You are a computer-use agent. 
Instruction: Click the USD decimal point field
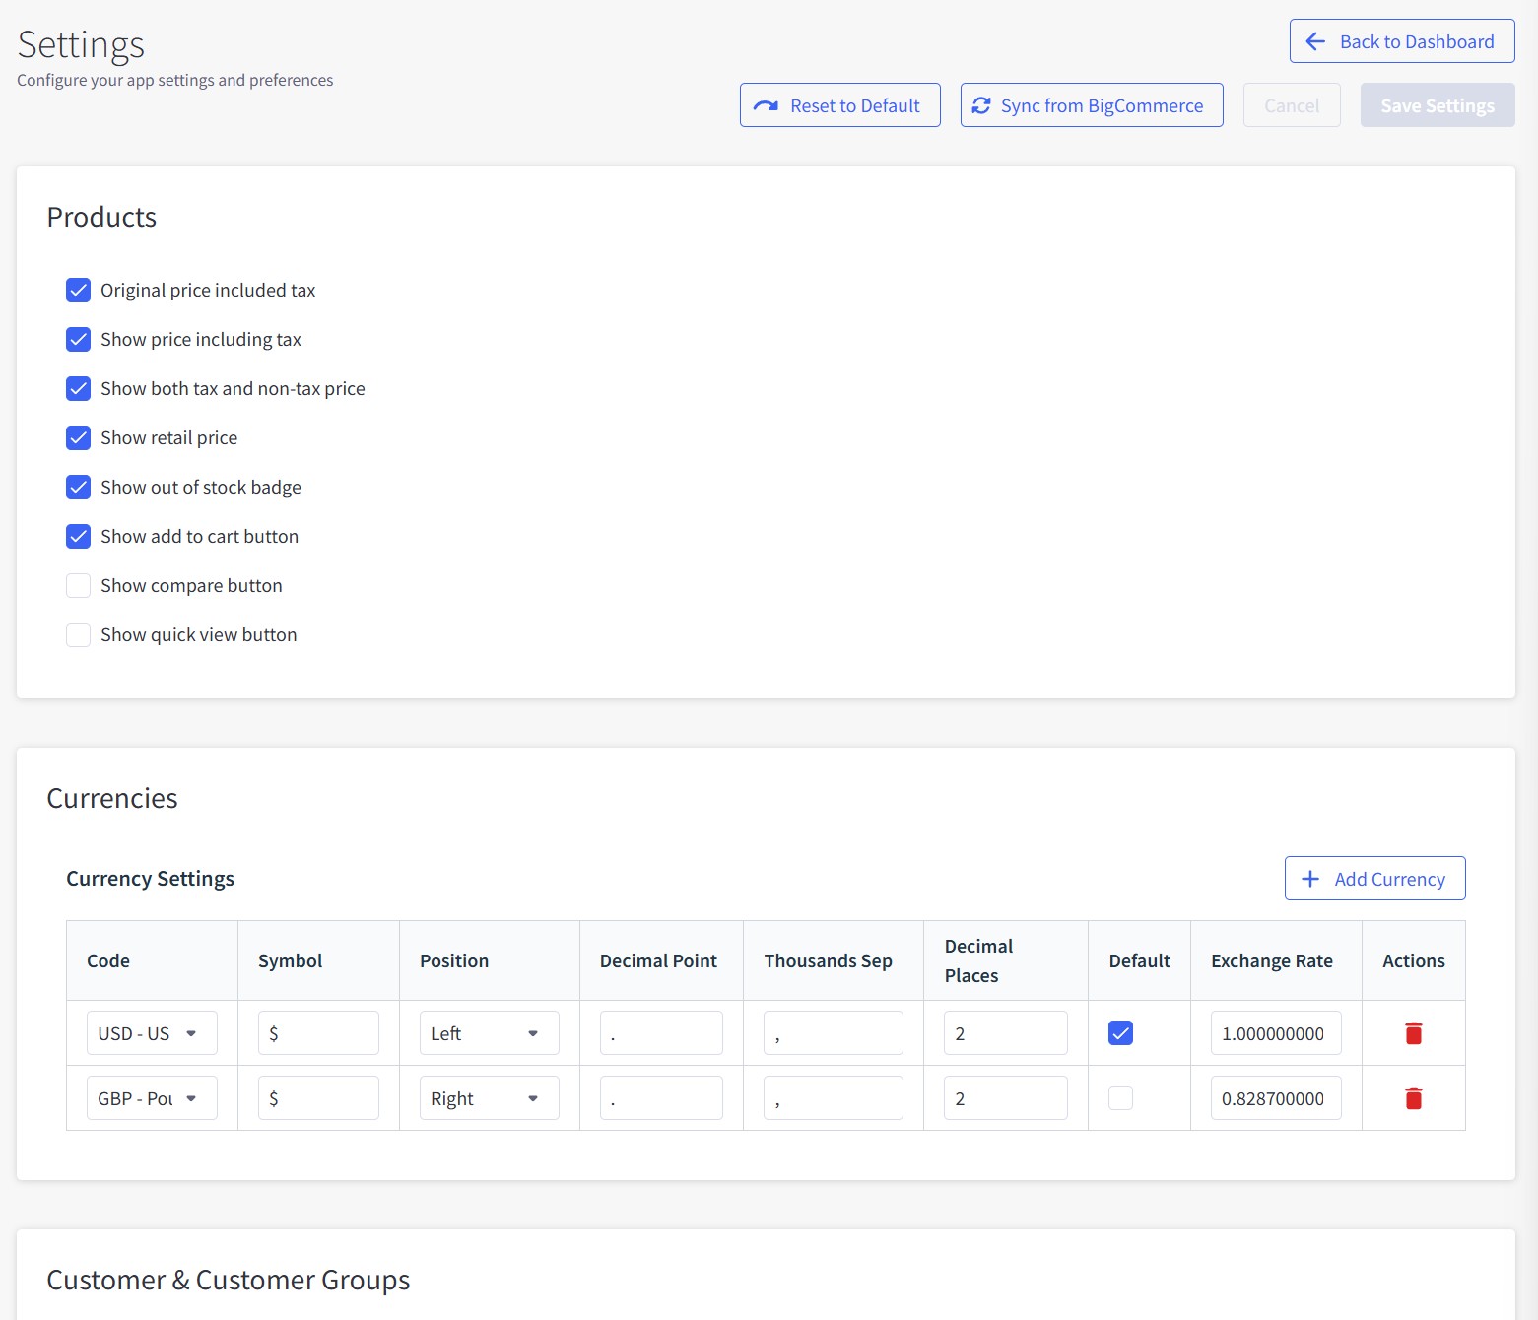coord(661,1033)
